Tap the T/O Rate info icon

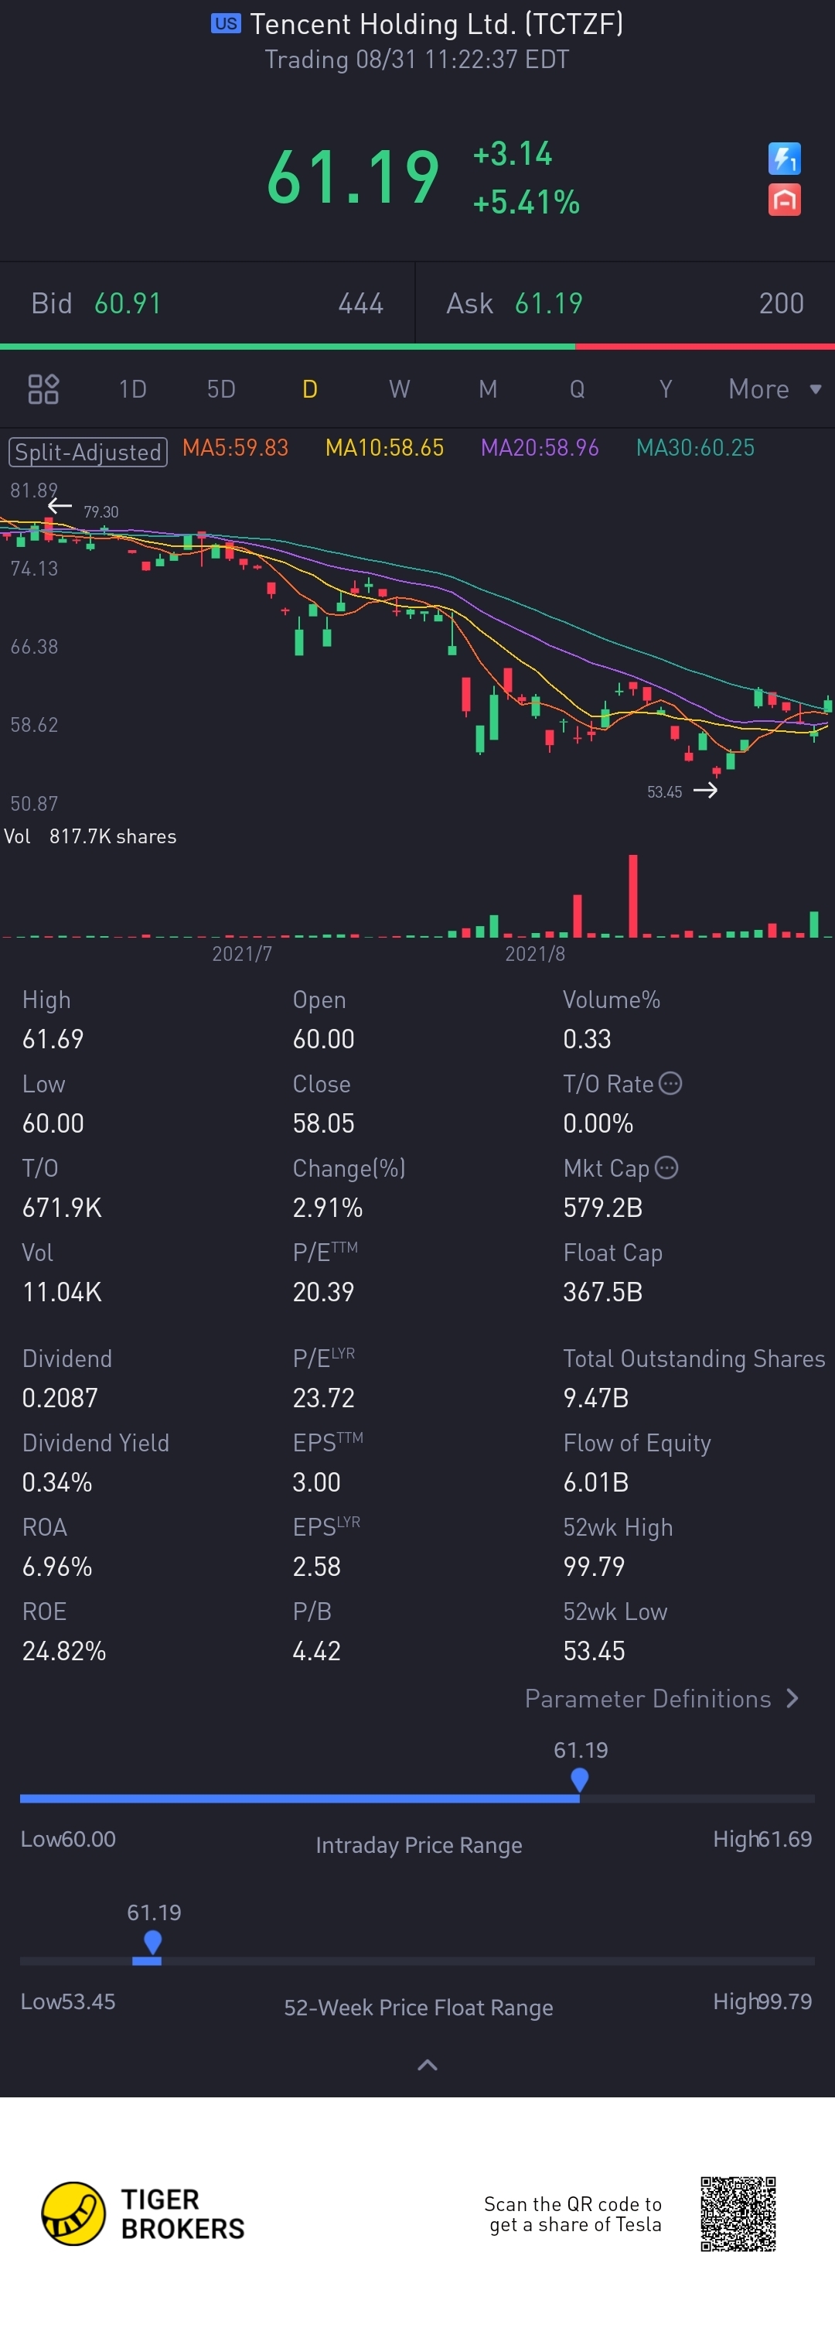pyautogui.click(x=670, y=1083)
